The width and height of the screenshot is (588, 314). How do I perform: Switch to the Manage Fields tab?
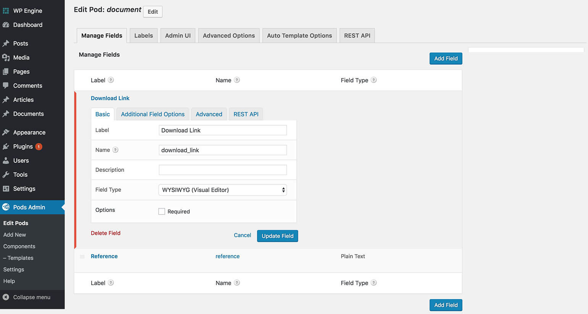pos(102,35)
